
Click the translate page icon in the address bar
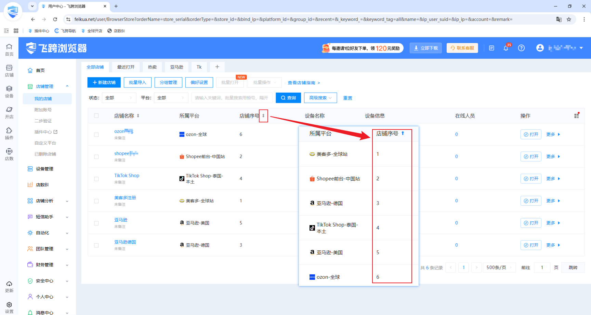pos(559,19)
